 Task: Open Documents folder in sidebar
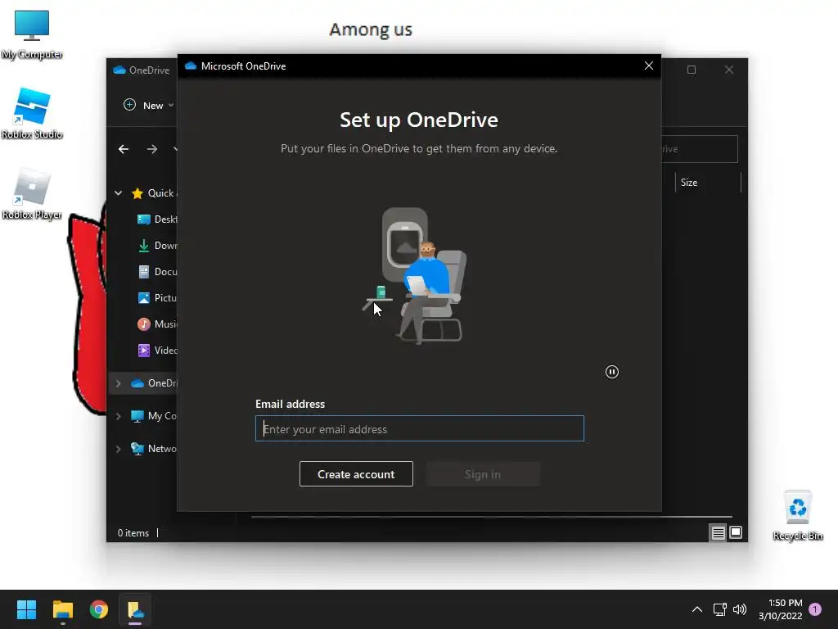pos(157,272)
